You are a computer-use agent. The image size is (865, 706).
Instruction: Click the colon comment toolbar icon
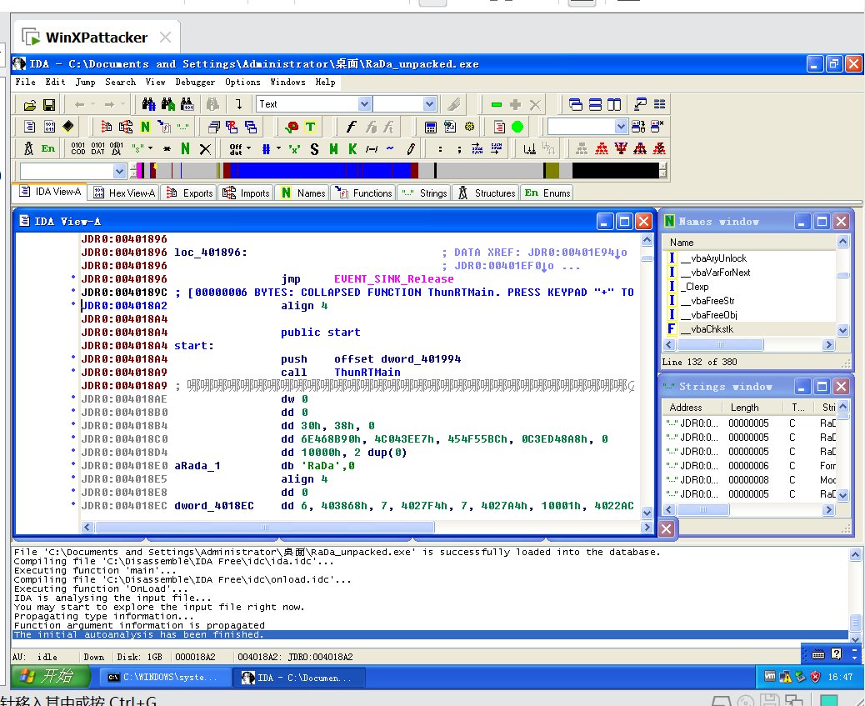(x=440, y=148)
